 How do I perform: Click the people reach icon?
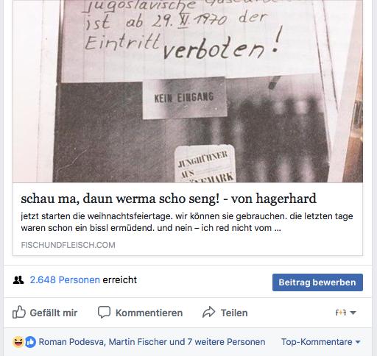(18, 280)
